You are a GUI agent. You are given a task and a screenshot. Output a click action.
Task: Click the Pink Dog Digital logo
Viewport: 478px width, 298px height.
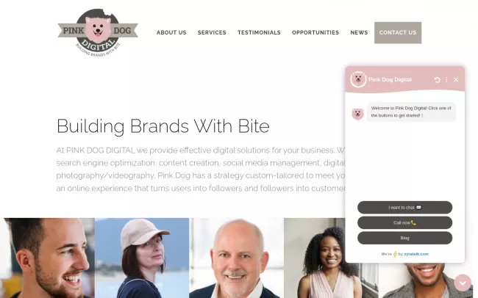98,32
